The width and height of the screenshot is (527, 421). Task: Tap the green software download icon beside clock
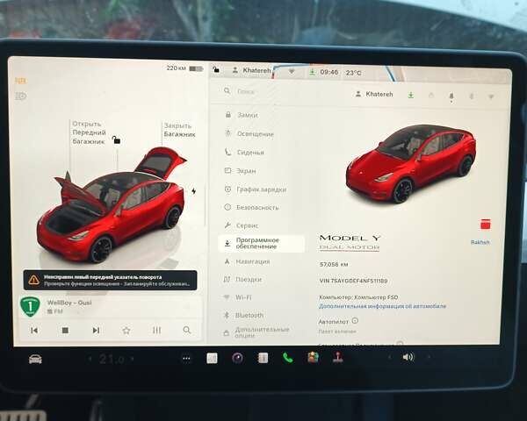tap(312, 72)
